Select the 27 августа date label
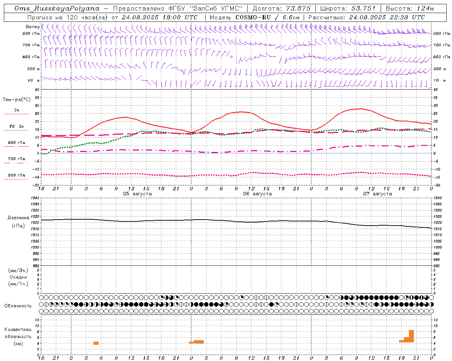Screen dimensions: 452x361 377,194
